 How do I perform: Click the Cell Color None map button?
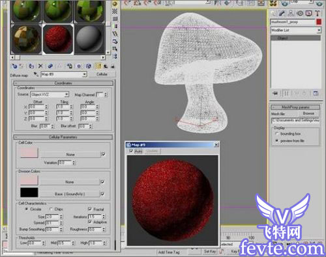[x=70, y=154]
